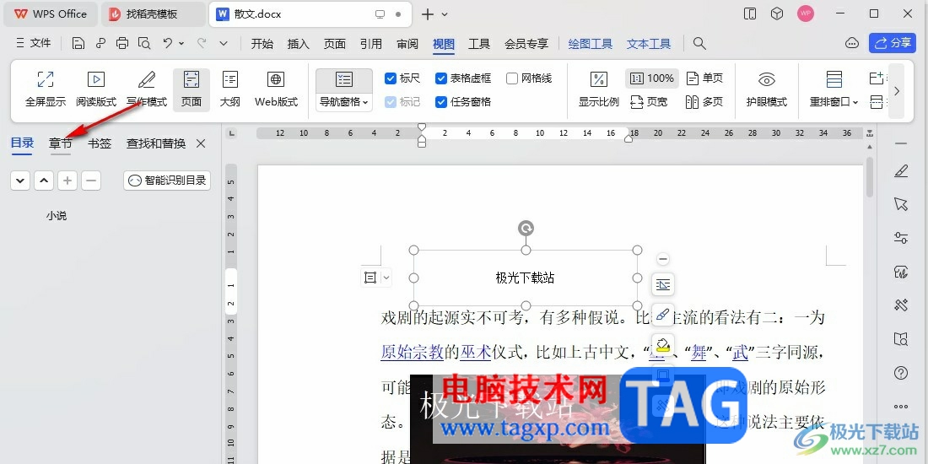Select the 小说 heading in outline
The height and width of the screenshot is (464, 928).
click(57, 216)
